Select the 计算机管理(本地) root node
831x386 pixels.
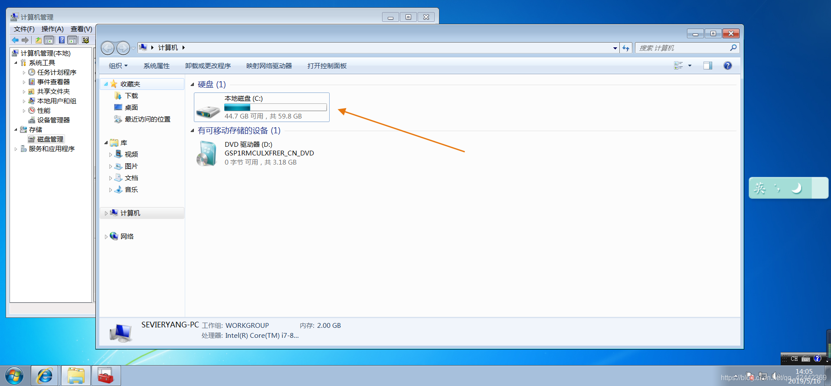(x=45, y=53)
